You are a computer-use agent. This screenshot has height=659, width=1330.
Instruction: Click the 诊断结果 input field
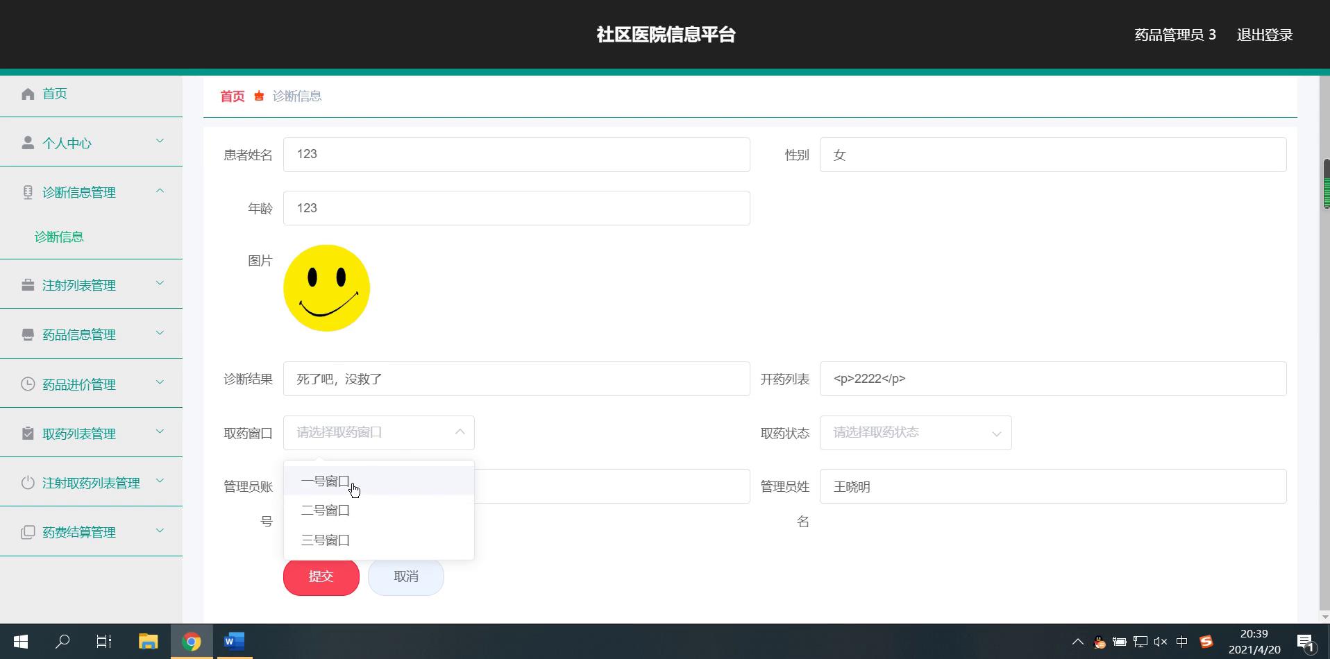coord(516,379)
